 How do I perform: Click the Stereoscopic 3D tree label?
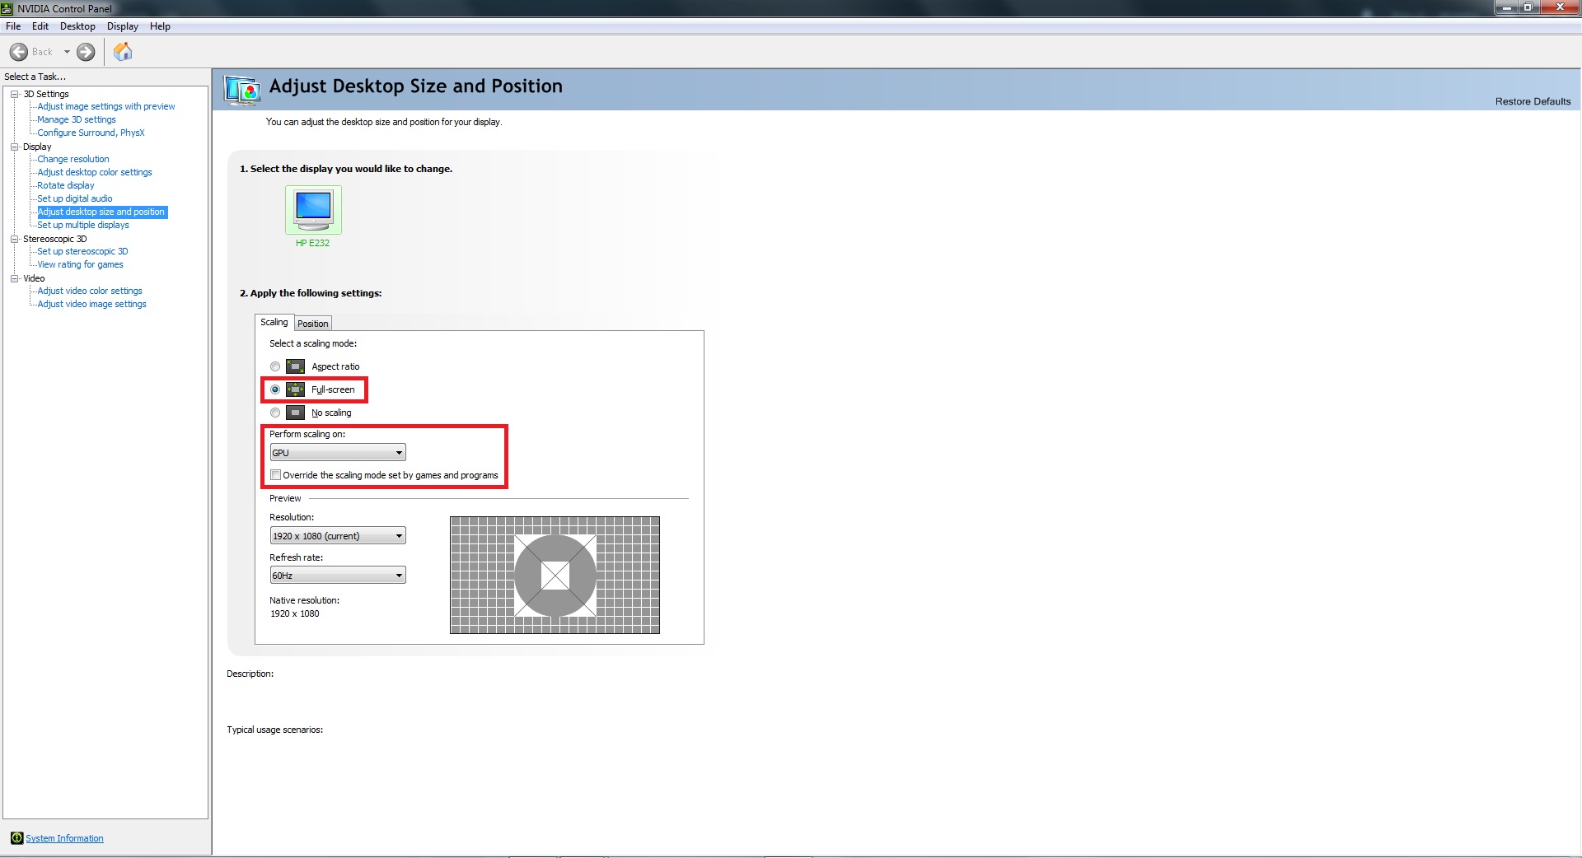[55, 239]
